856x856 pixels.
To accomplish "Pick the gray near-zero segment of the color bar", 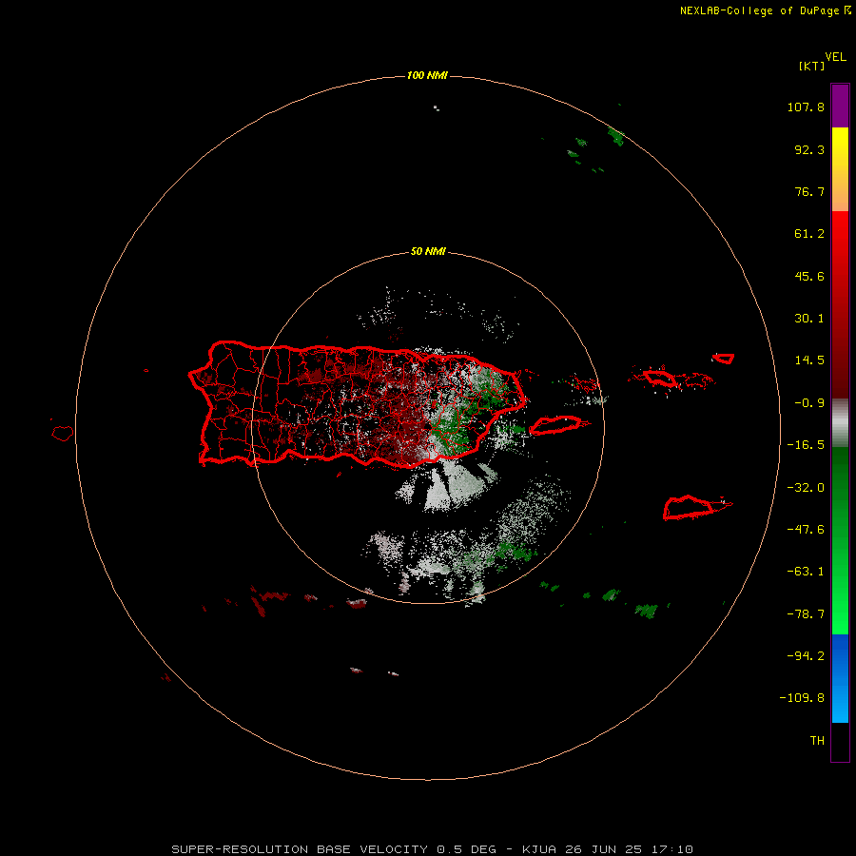I will click(x=840, y=423).
